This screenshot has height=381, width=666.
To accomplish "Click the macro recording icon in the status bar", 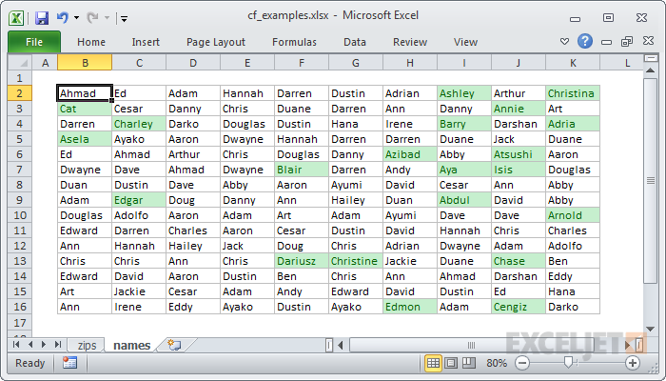I will (69, 363).
